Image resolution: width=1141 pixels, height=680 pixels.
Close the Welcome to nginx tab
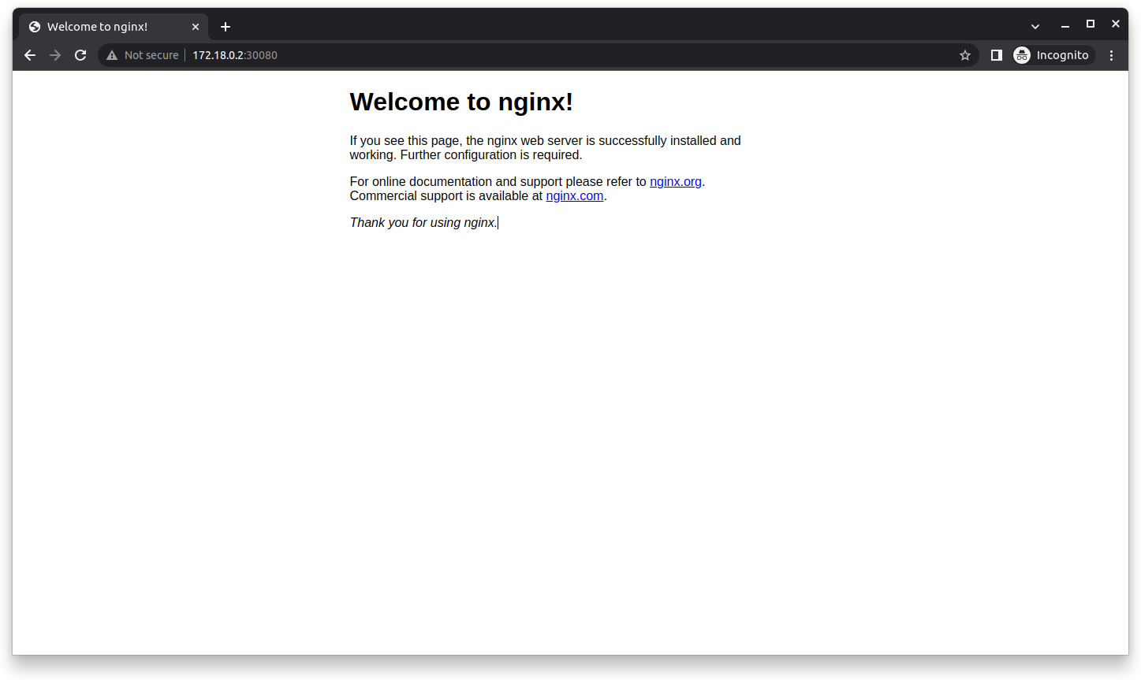pyautogui.click(x=196, y=26)
